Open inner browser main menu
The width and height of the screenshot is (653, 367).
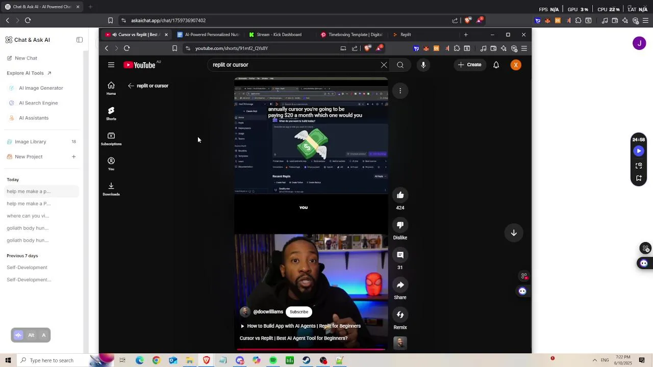[524, 48]
